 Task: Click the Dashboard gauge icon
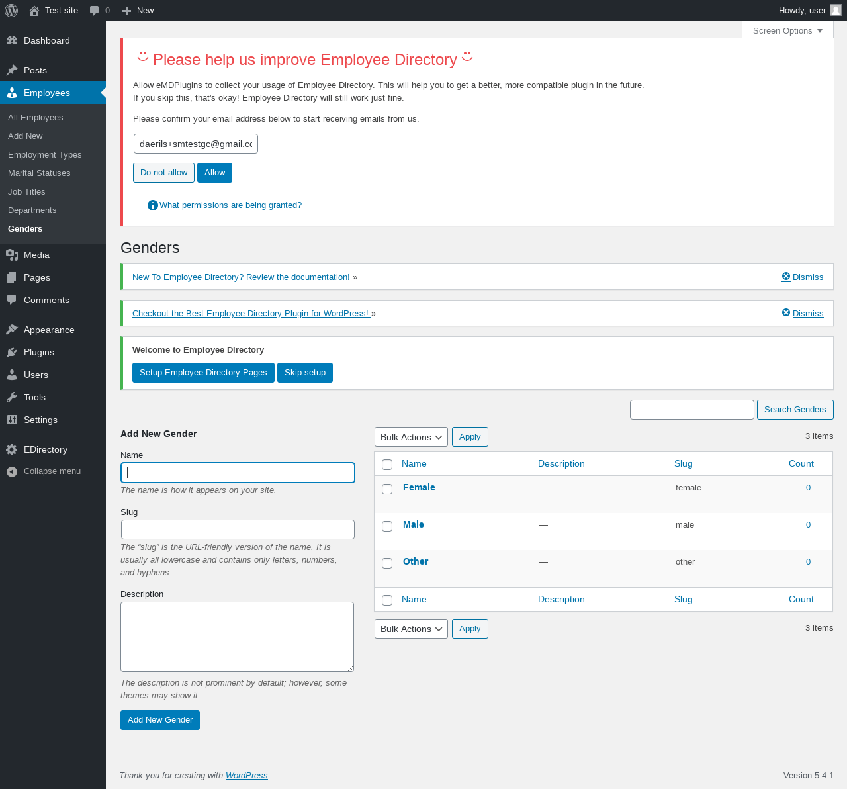click(x=12, y=40)
